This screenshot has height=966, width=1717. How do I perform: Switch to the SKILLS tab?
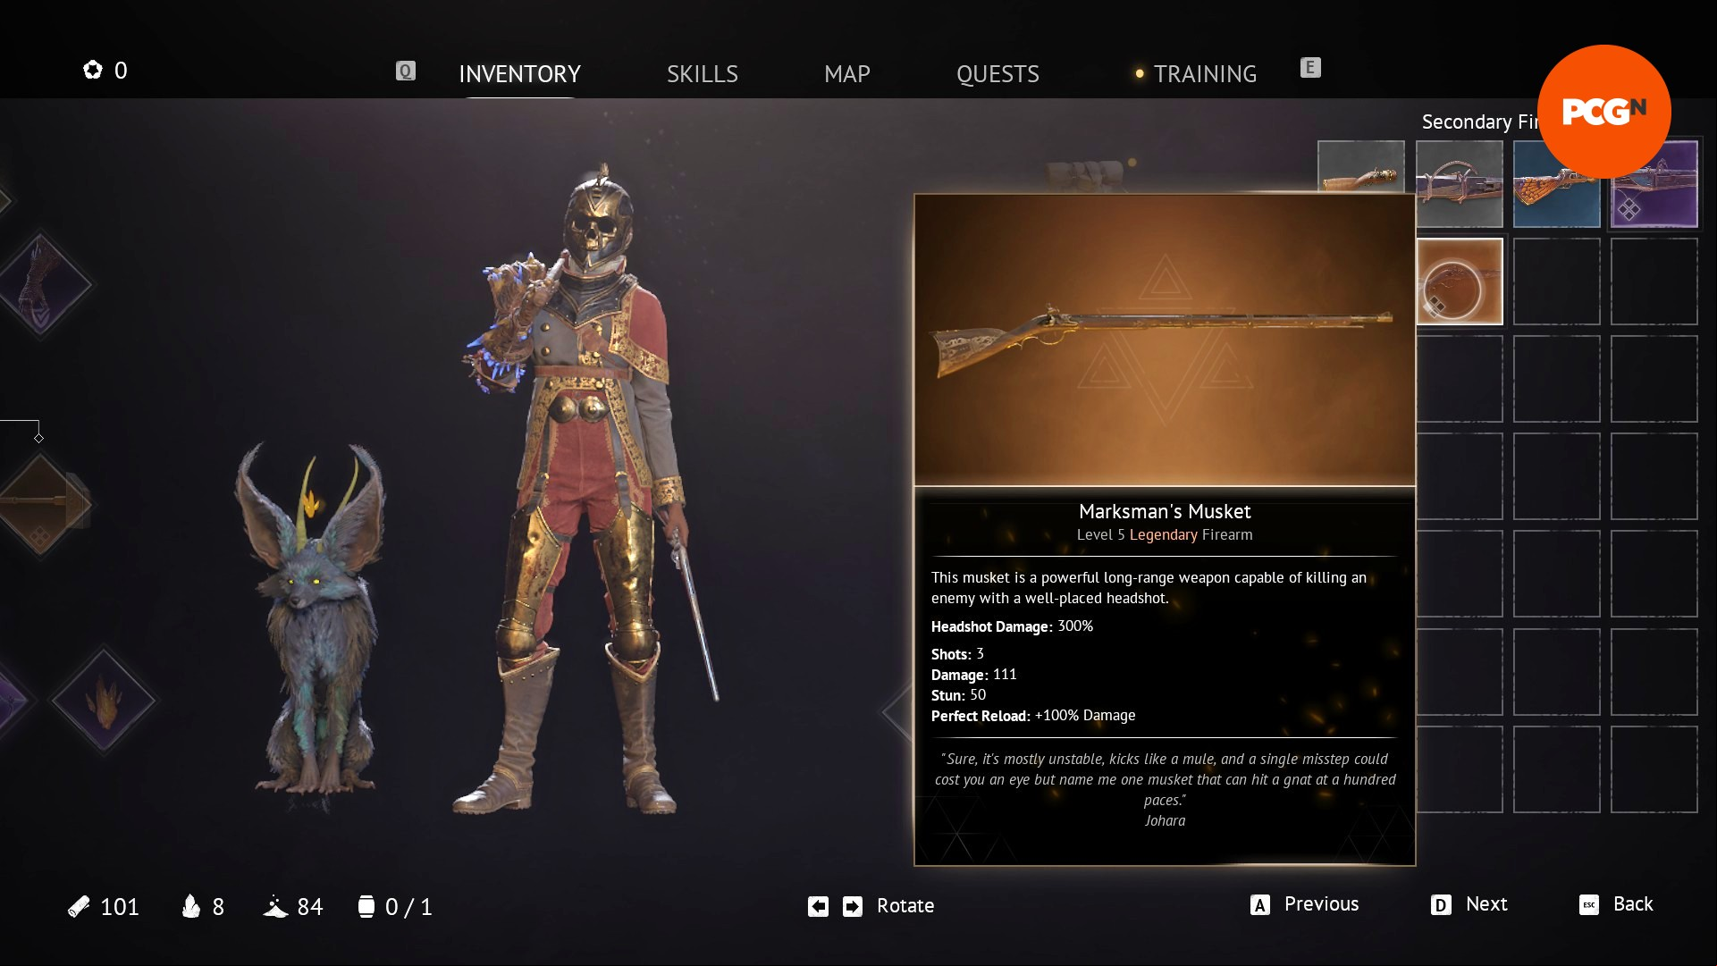tap(702, 73)
